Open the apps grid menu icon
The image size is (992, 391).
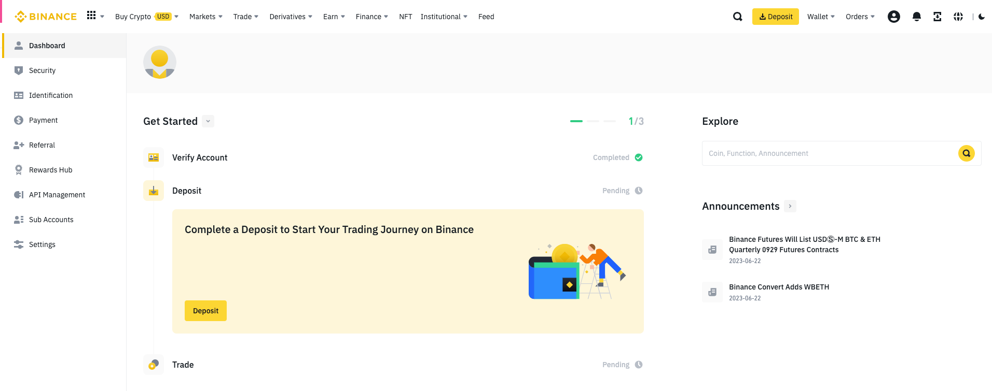point(91,16)
